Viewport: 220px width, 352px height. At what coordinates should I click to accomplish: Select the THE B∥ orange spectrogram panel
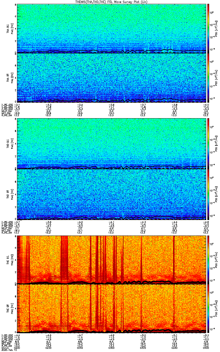[x=111, y=308]
